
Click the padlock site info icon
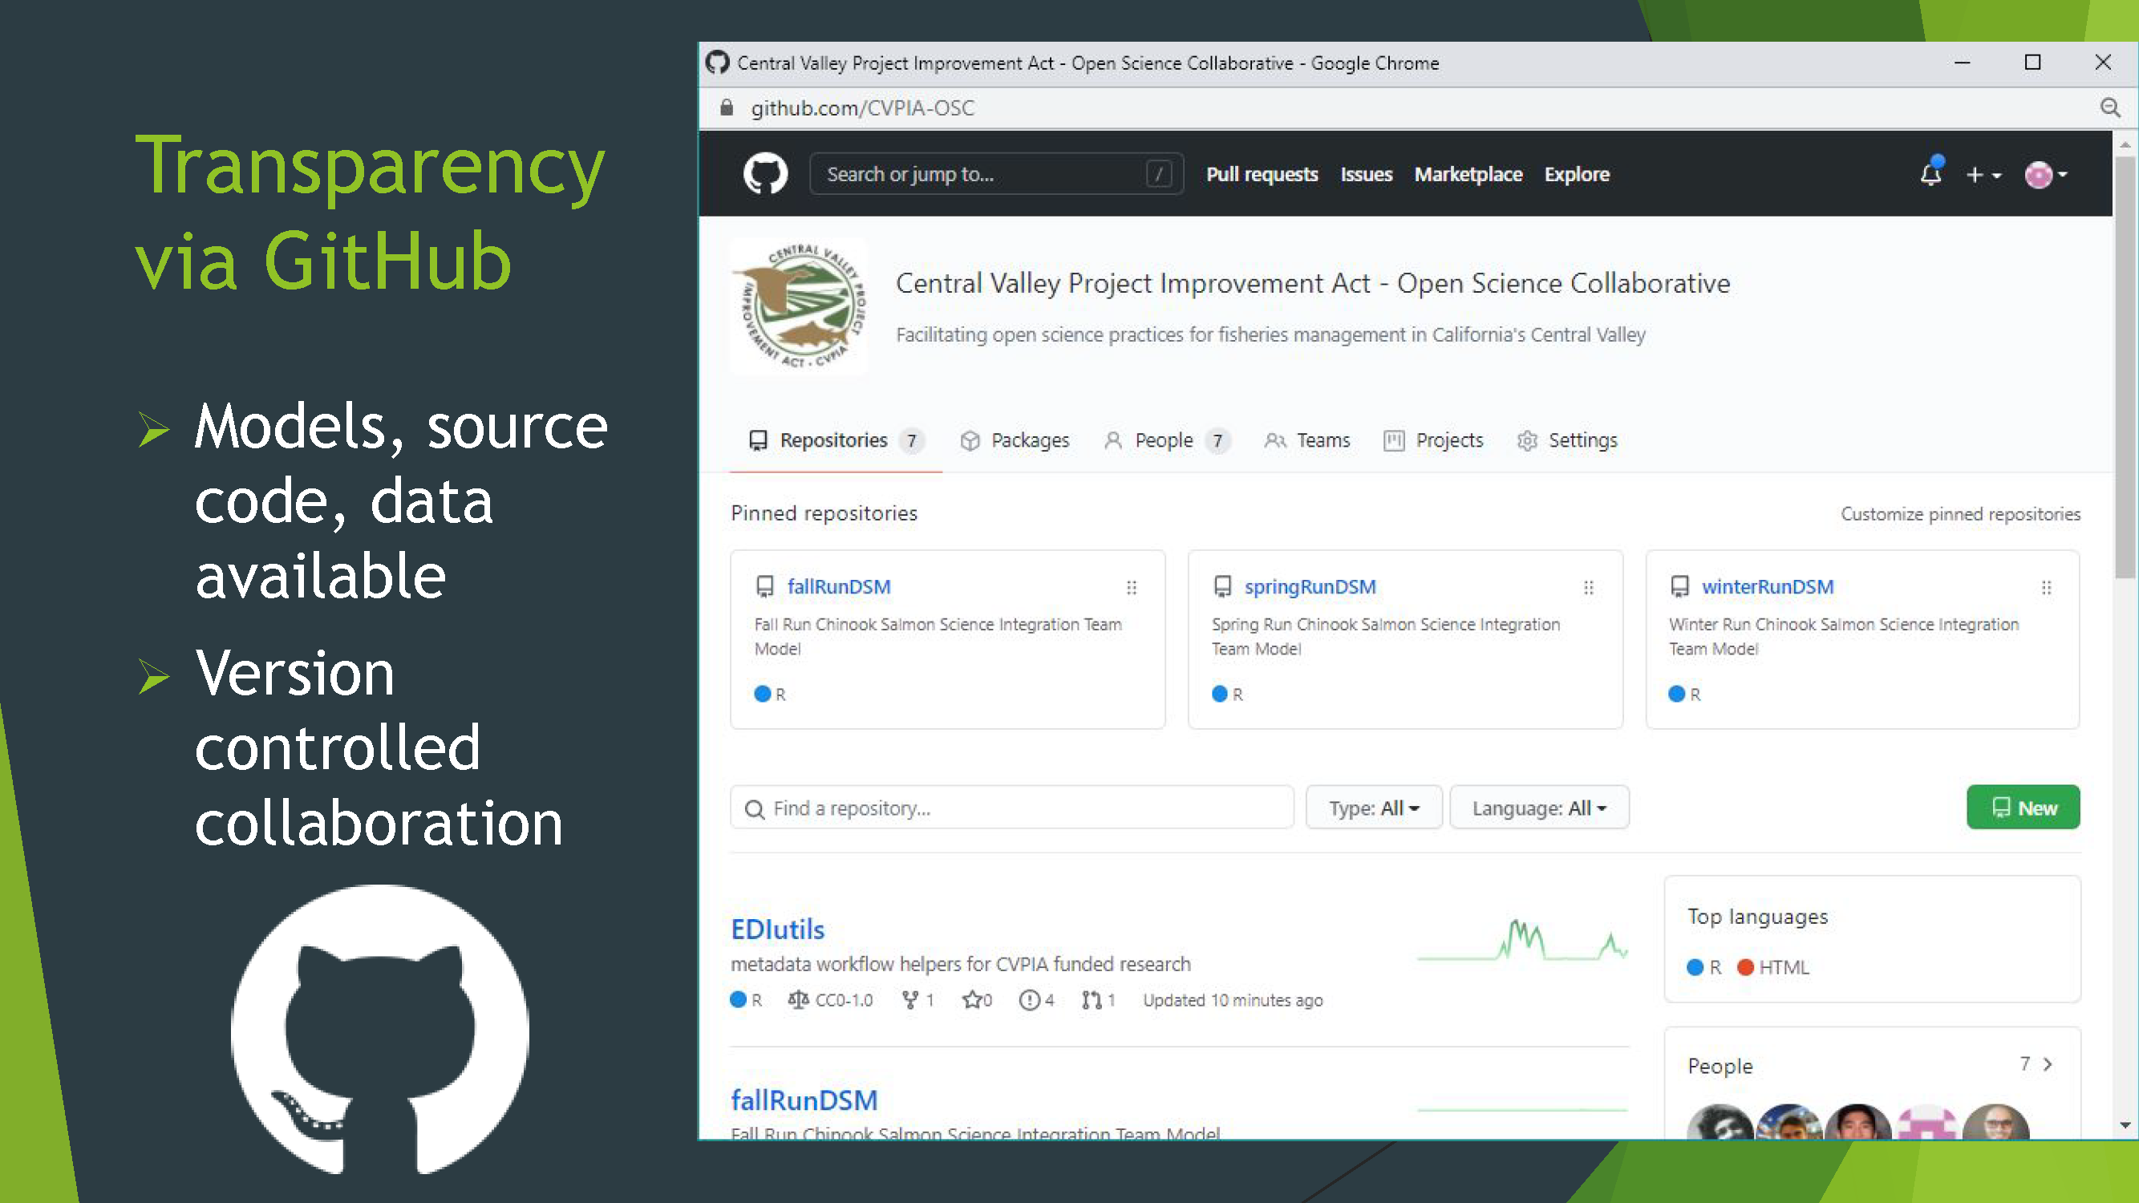click(x=727, y=107)
